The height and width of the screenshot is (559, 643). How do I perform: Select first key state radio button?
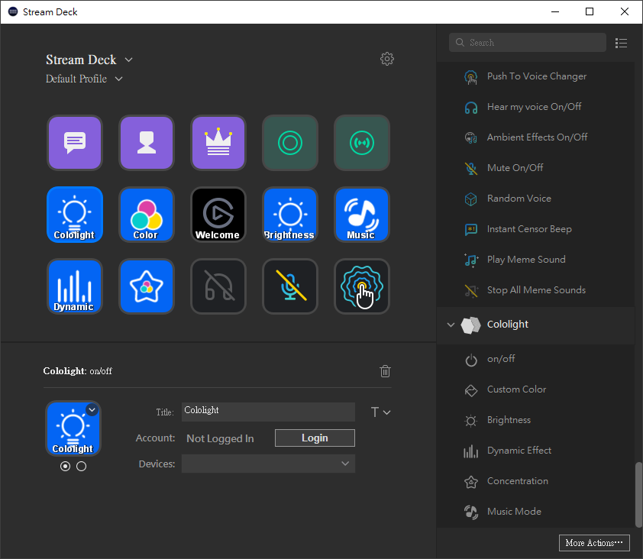(x=65, y=467)
